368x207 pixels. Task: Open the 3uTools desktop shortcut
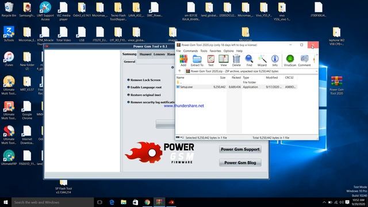point(9,34)
